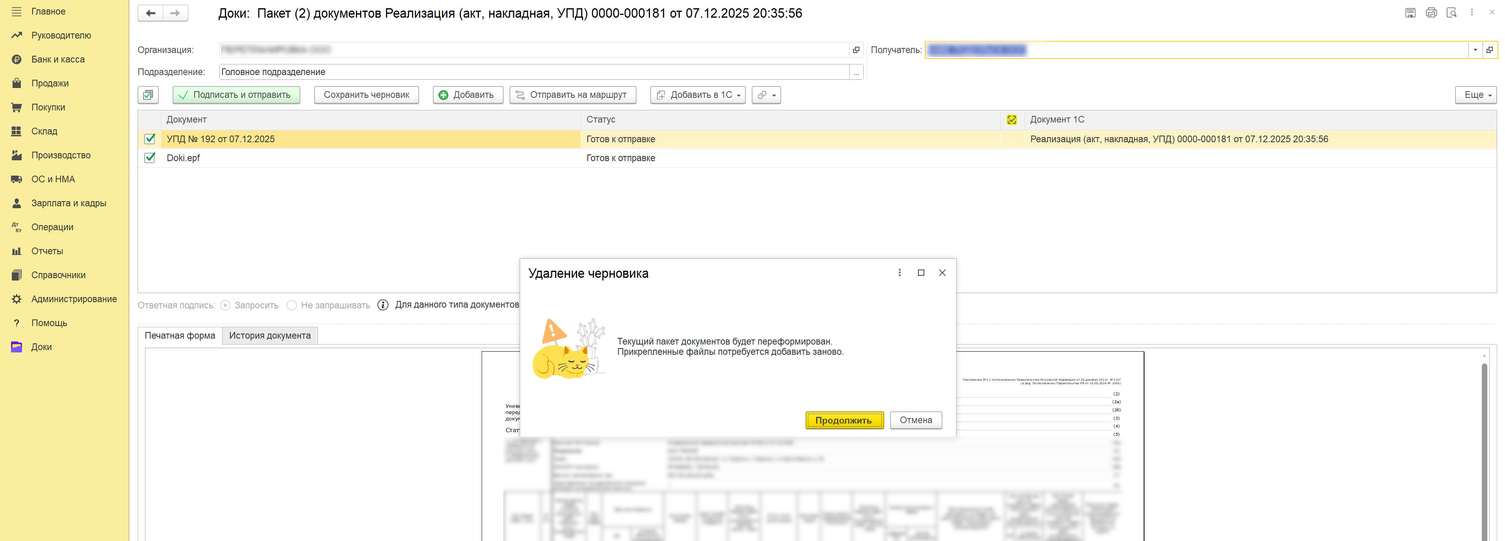Click the save diskette icon top right
The height and width of the screenshot is (541, 1505).
1410,12
